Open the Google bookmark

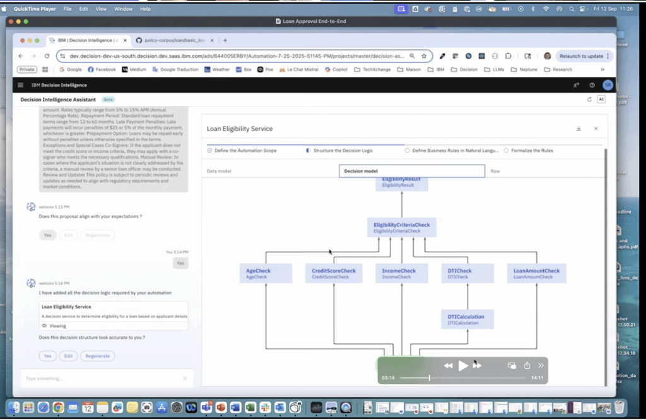tap(71, 69)
